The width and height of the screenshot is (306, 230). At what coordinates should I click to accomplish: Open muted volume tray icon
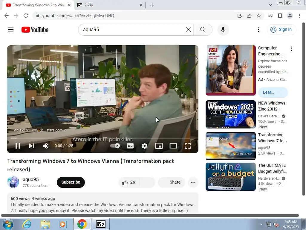click(x=276, y=225)
